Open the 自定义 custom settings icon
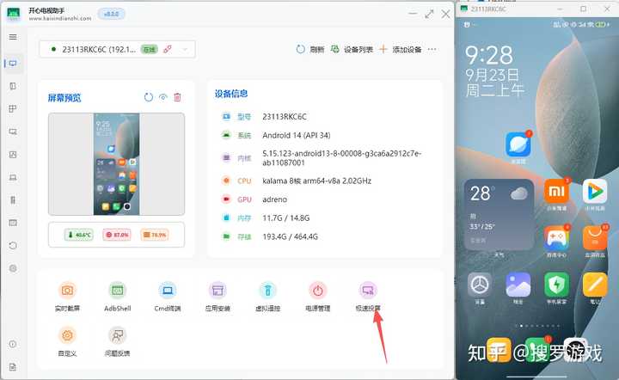This screenshot has width=619, height=380. coord(67,335)
